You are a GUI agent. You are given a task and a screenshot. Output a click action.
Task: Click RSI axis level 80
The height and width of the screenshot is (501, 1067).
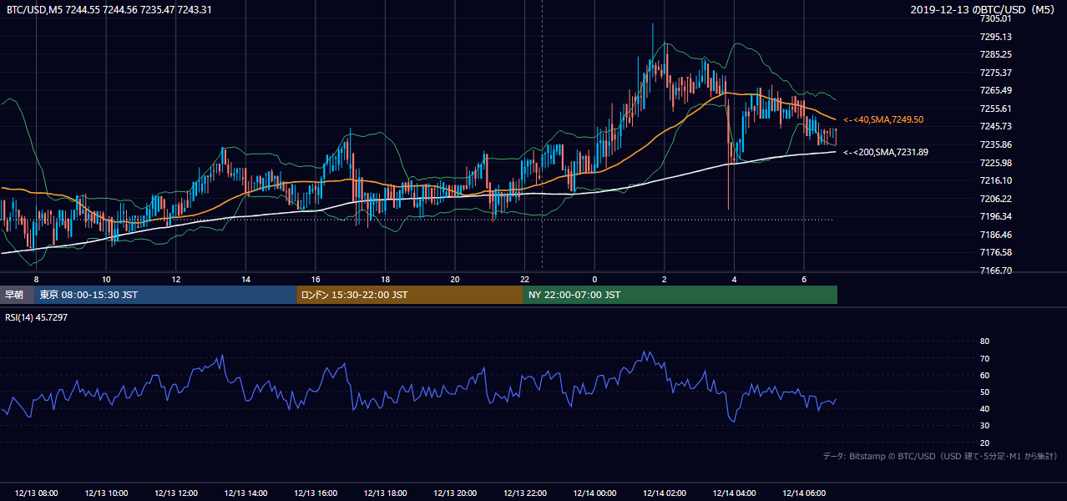click(984, 342)
